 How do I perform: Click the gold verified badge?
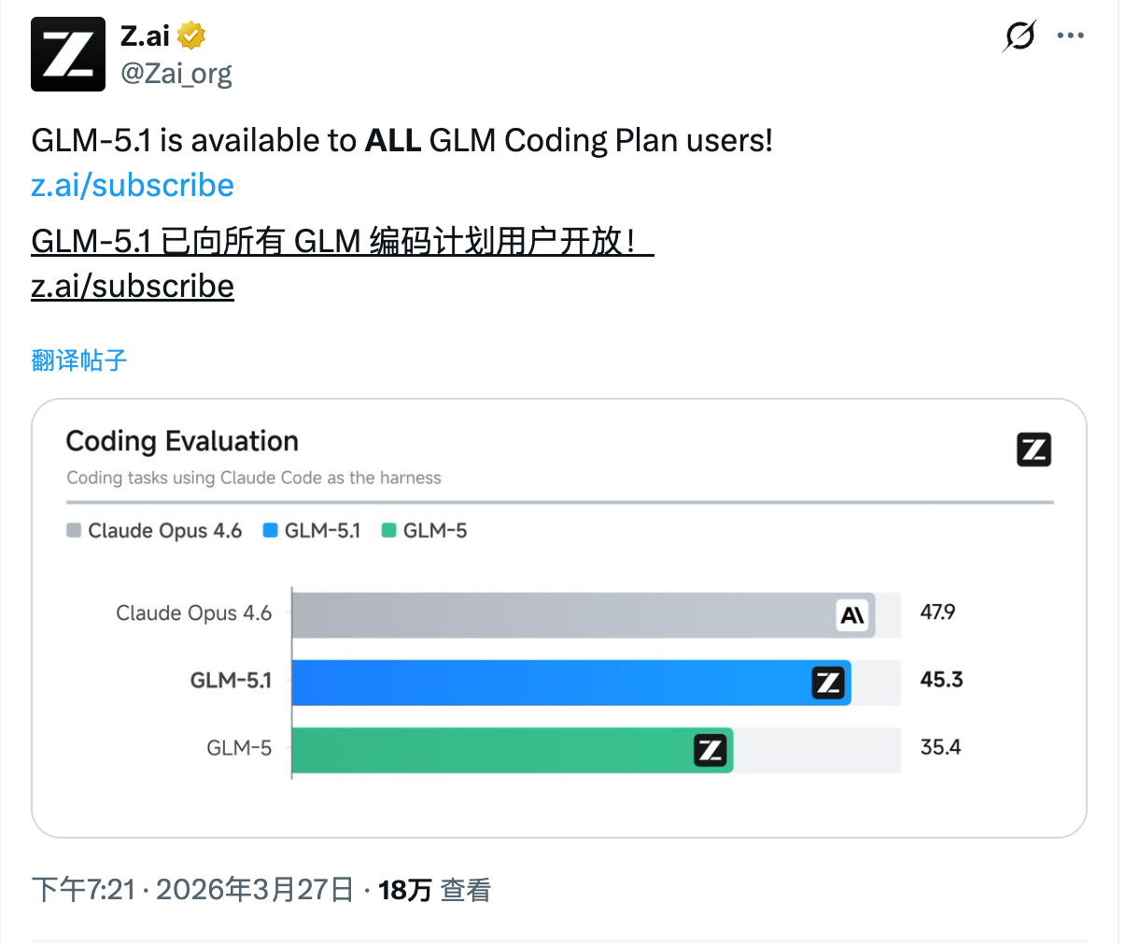(191, 36)
